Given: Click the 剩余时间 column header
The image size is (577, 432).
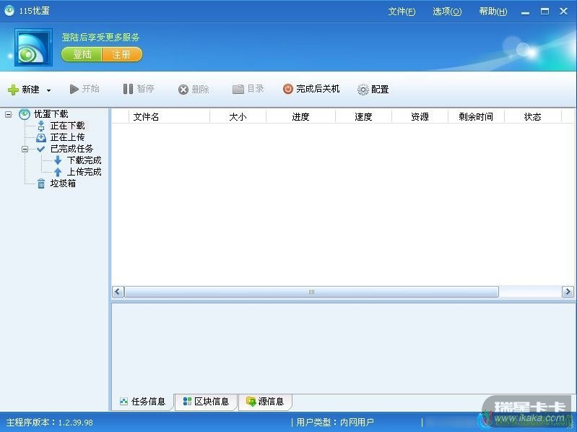Looking at the screenshot, I should (x=476, y=116).
